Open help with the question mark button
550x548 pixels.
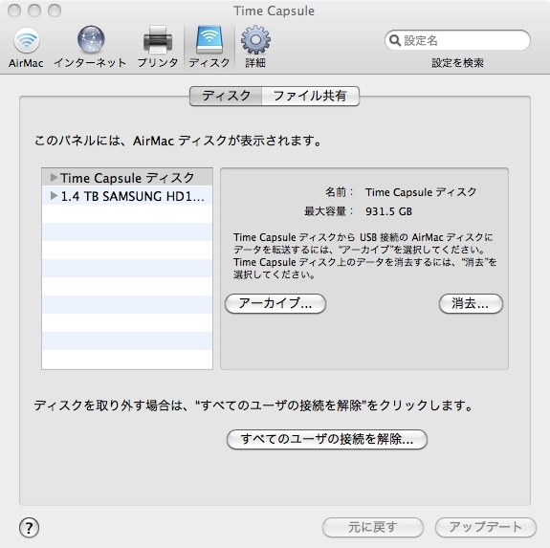(29, 528)
